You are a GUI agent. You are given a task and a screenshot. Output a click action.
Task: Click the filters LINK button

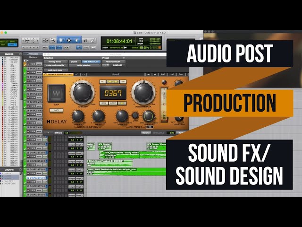[x=135, y=115]
